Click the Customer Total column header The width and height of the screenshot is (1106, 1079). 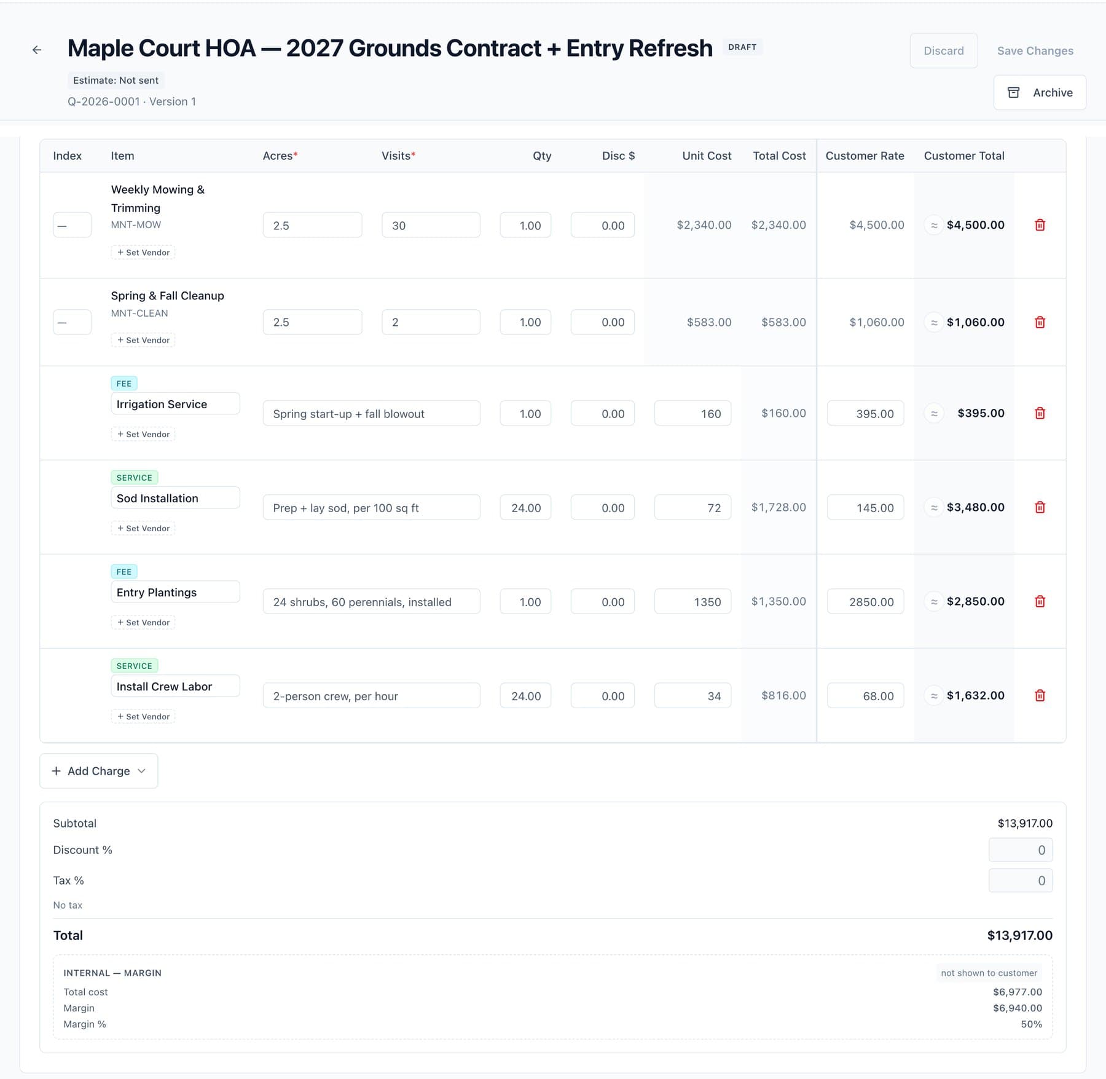pos(963,156)
